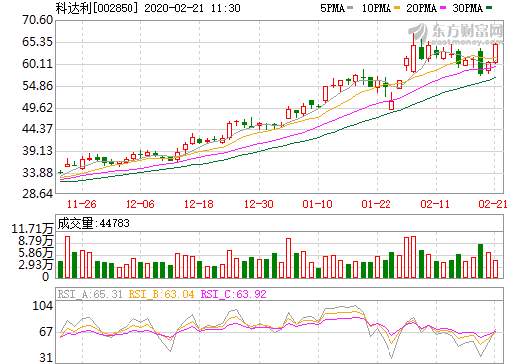The image size is (518, 364).
Task: Click the RSI axis value 31
Action: click(46, 358)
